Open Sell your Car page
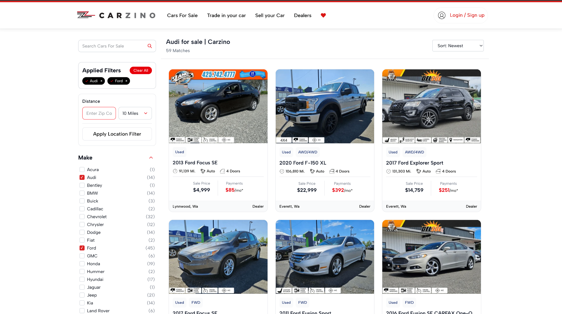The height and width of the screenshot is (314, 562). click(270, 15)
